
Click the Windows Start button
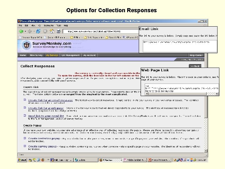(x=22, y=160)
